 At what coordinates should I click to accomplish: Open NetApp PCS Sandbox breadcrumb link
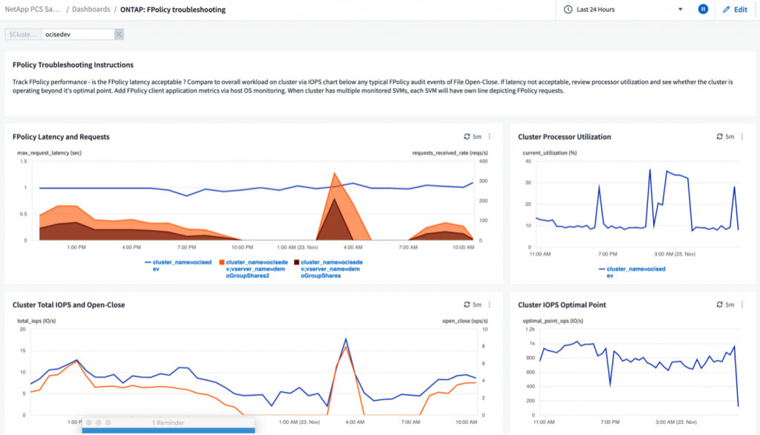point(36,10)
